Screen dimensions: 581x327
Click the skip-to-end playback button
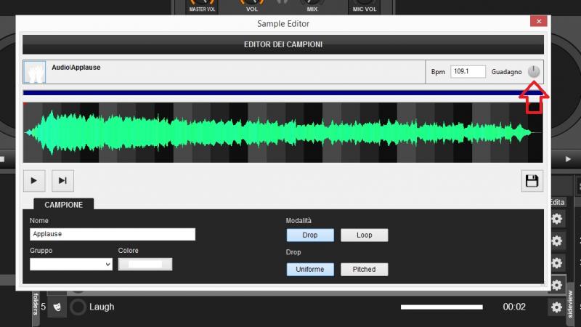point(62,181)
